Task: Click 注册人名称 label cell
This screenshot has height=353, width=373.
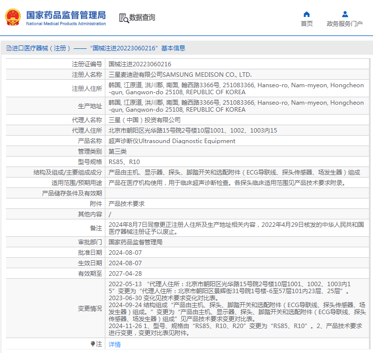Action: click(x=55, y=75)
